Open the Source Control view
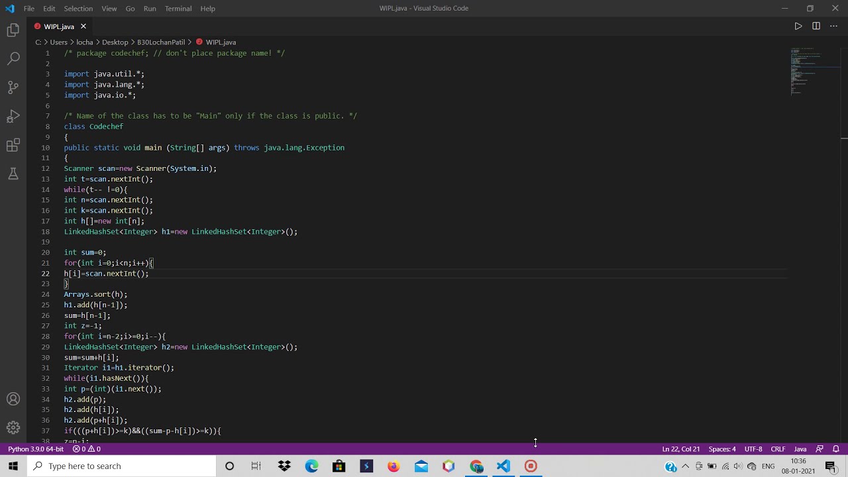 pos(13,87)
